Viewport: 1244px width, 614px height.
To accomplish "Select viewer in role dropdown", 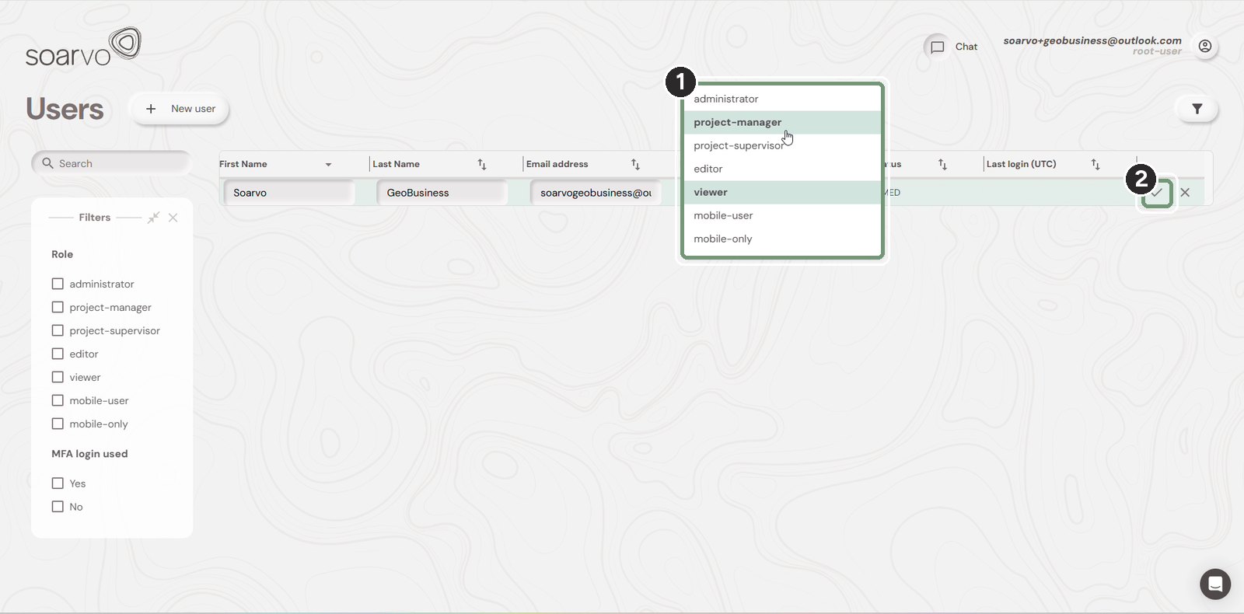I will (x=782, y=192).
